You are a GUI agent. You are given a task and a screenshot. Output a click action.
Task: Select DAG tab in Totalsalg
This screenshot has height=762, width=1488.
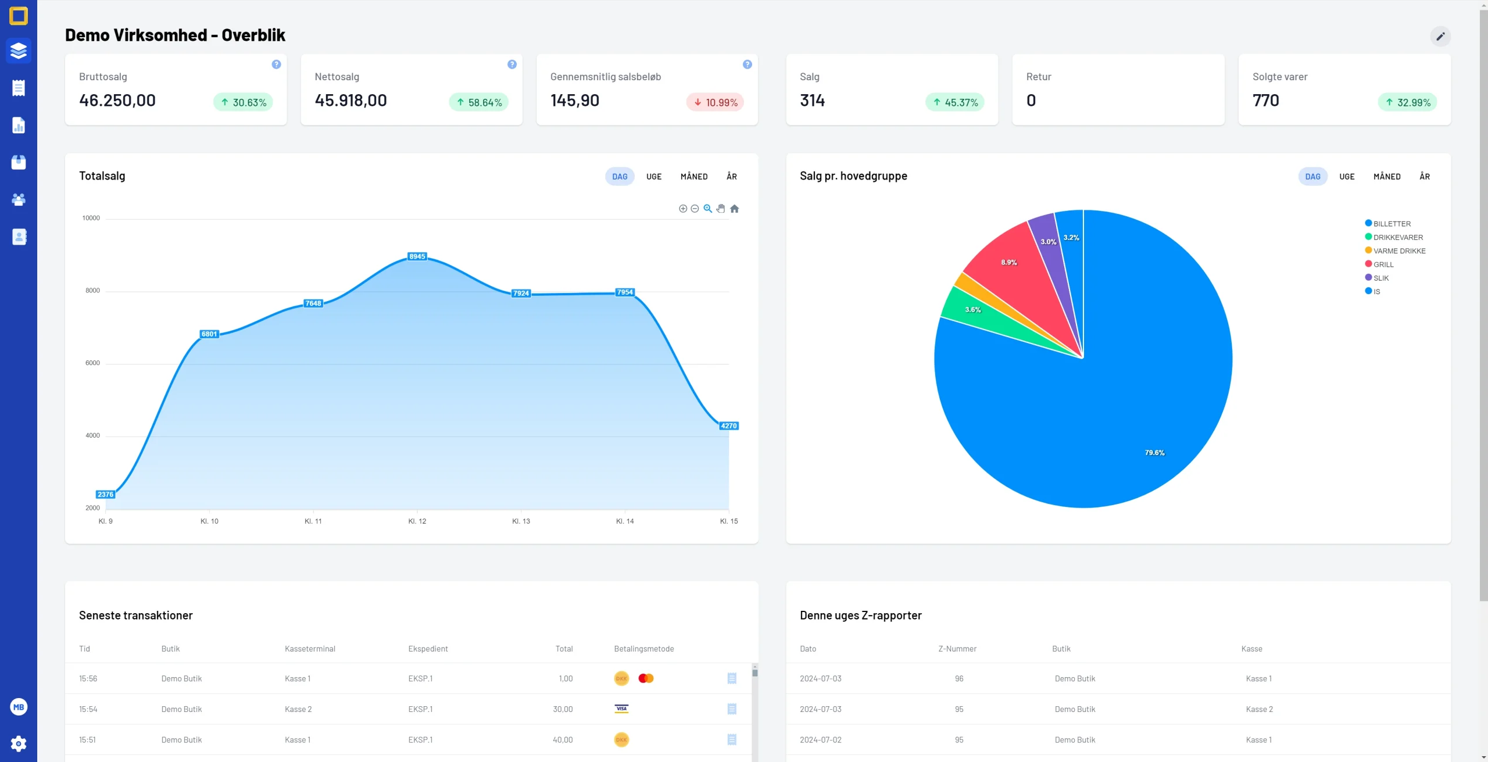620,177
